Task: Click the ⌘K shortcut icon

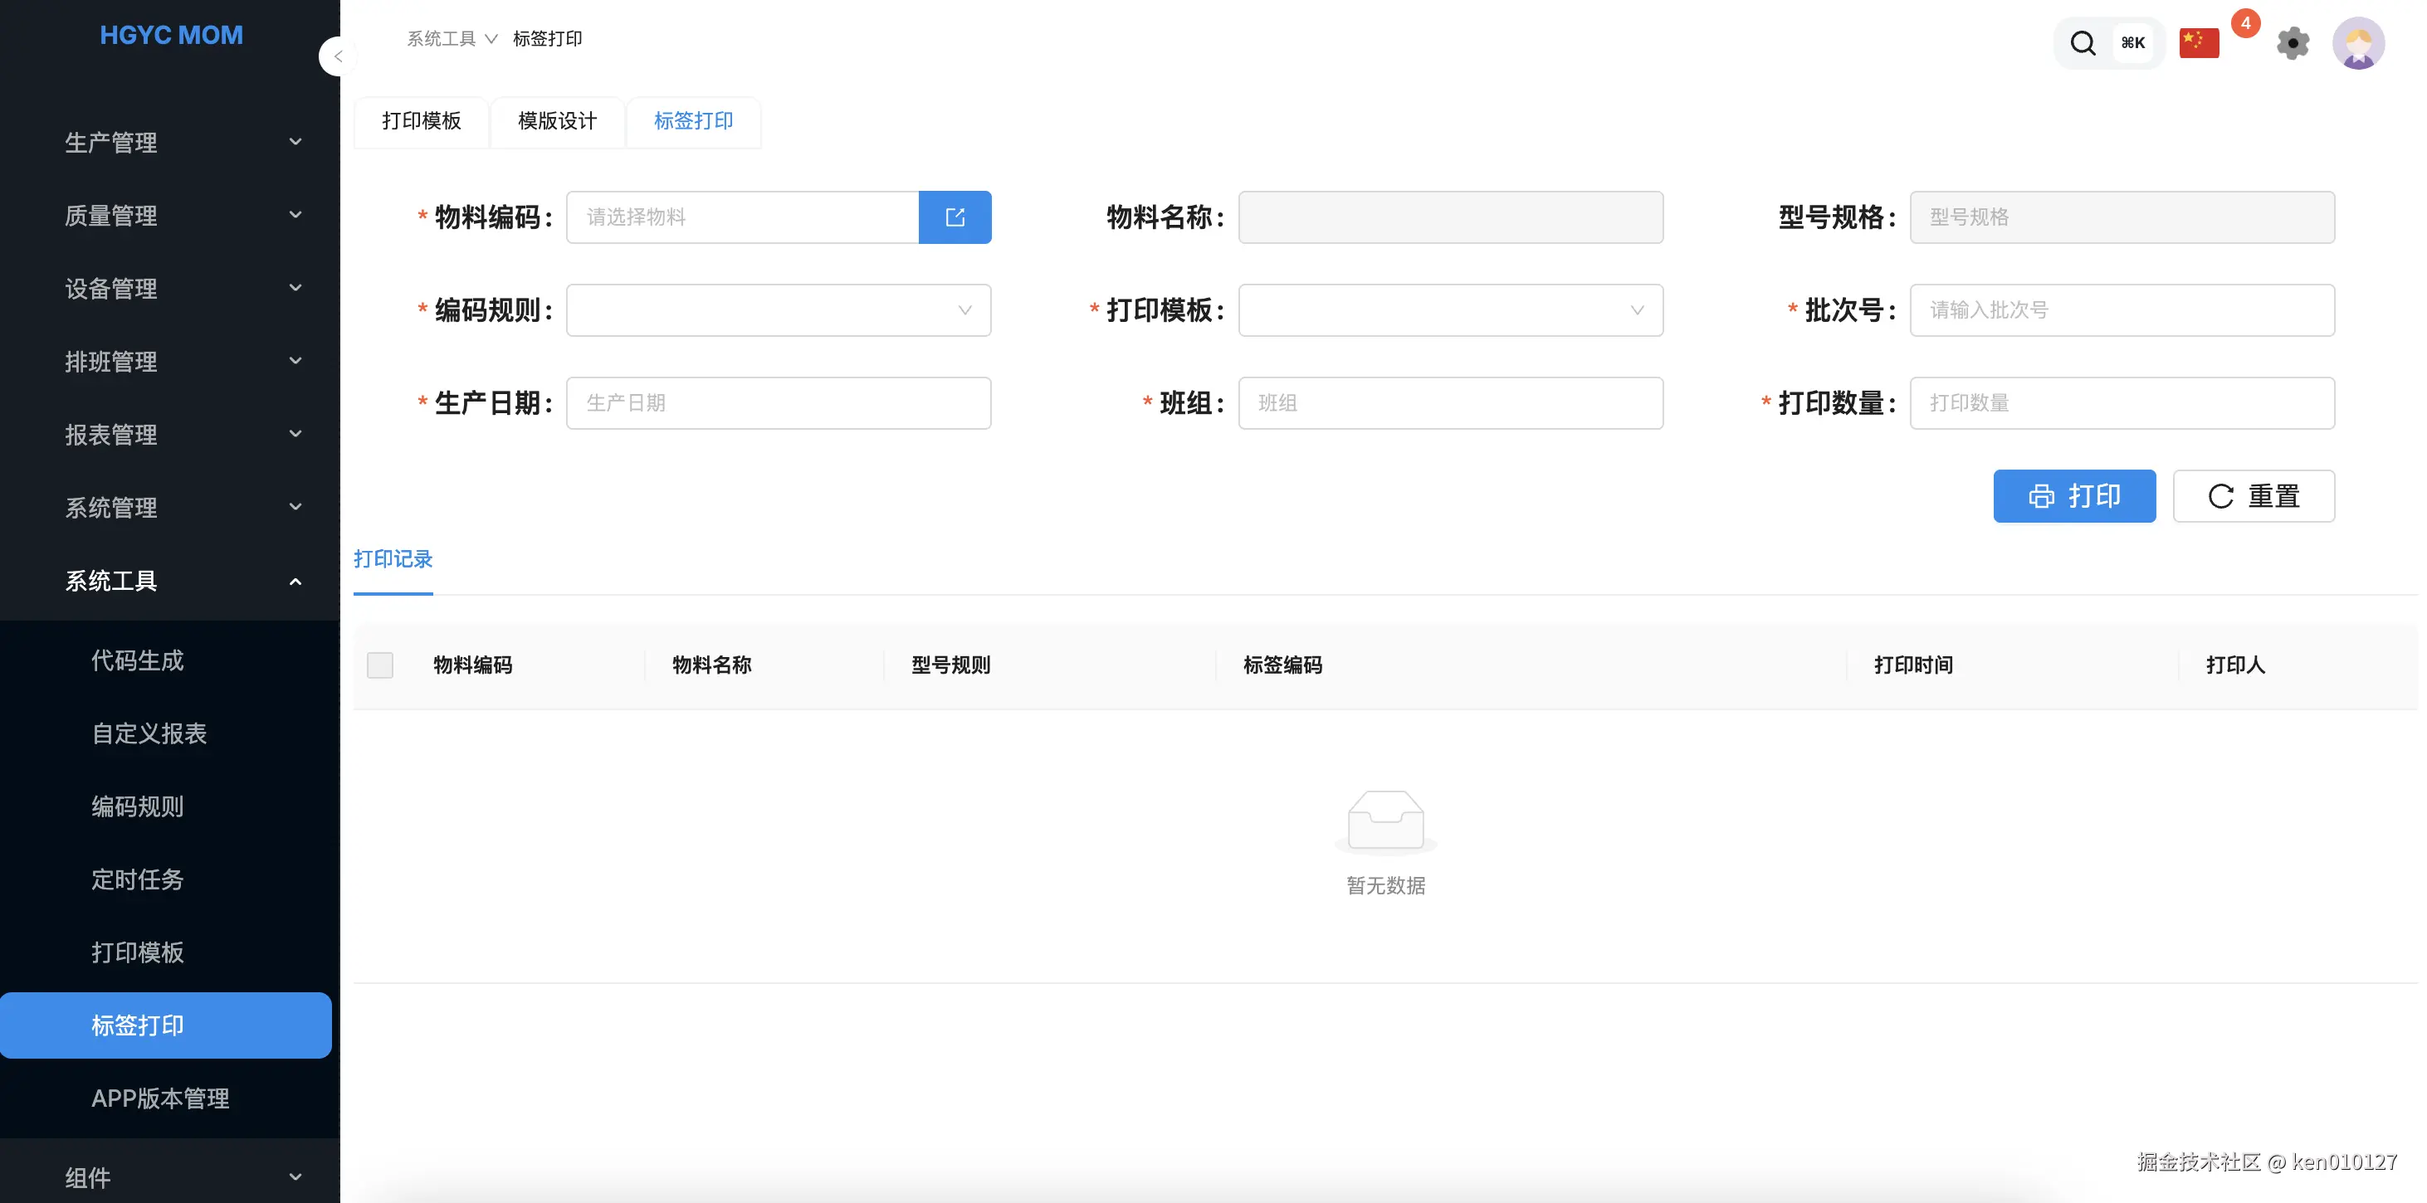Action: point(2133,43)
